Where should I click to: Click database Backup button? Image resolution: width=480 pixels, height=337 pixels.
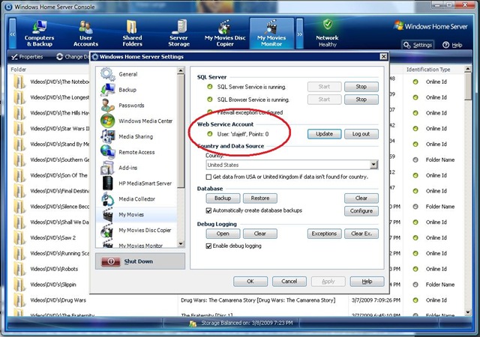click(x=223, y=198)
